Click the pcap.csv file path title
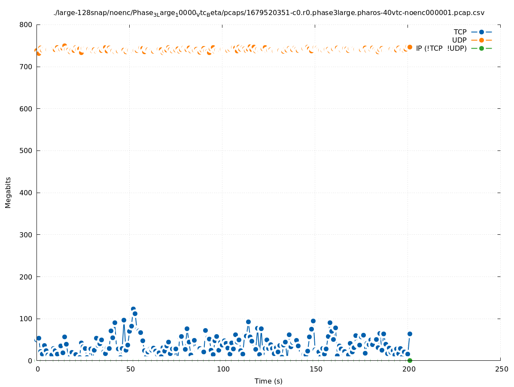Image resolution: width=514 pixels, height=387 pixels. [269, 13]
